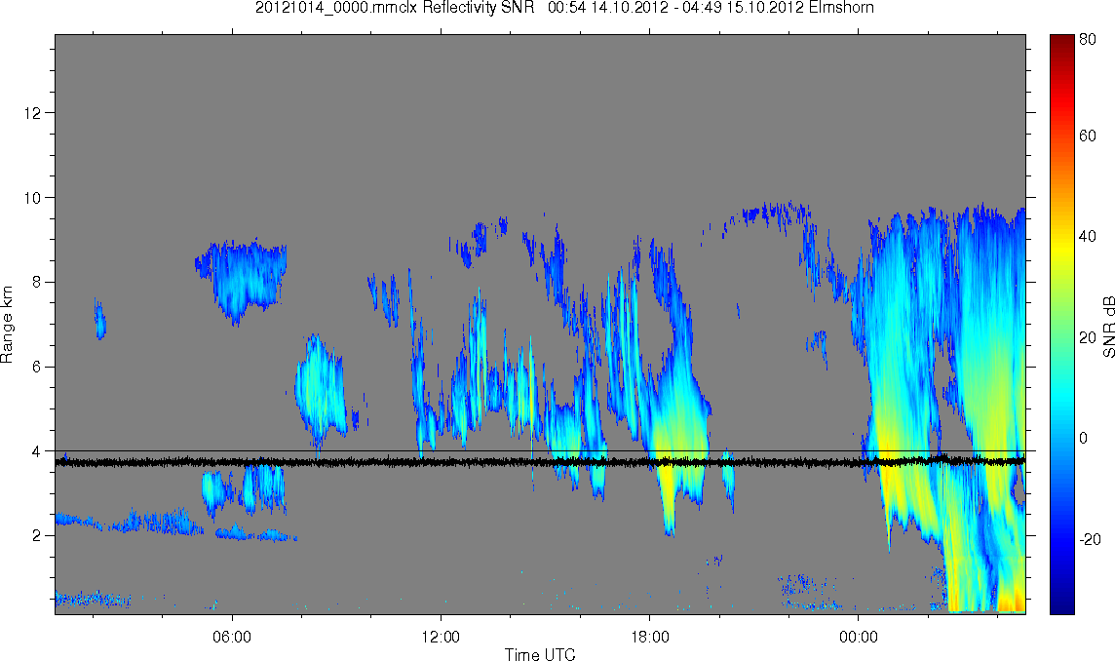Click the '12:00' time tick label

441,637
